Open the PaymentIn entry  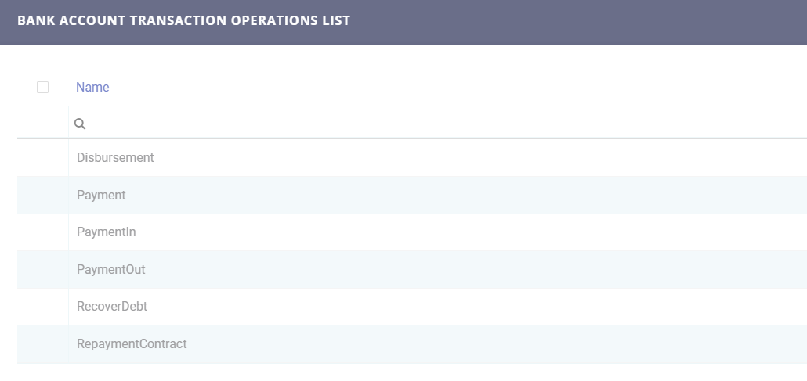pyautogui.click(x=107, y=232)
